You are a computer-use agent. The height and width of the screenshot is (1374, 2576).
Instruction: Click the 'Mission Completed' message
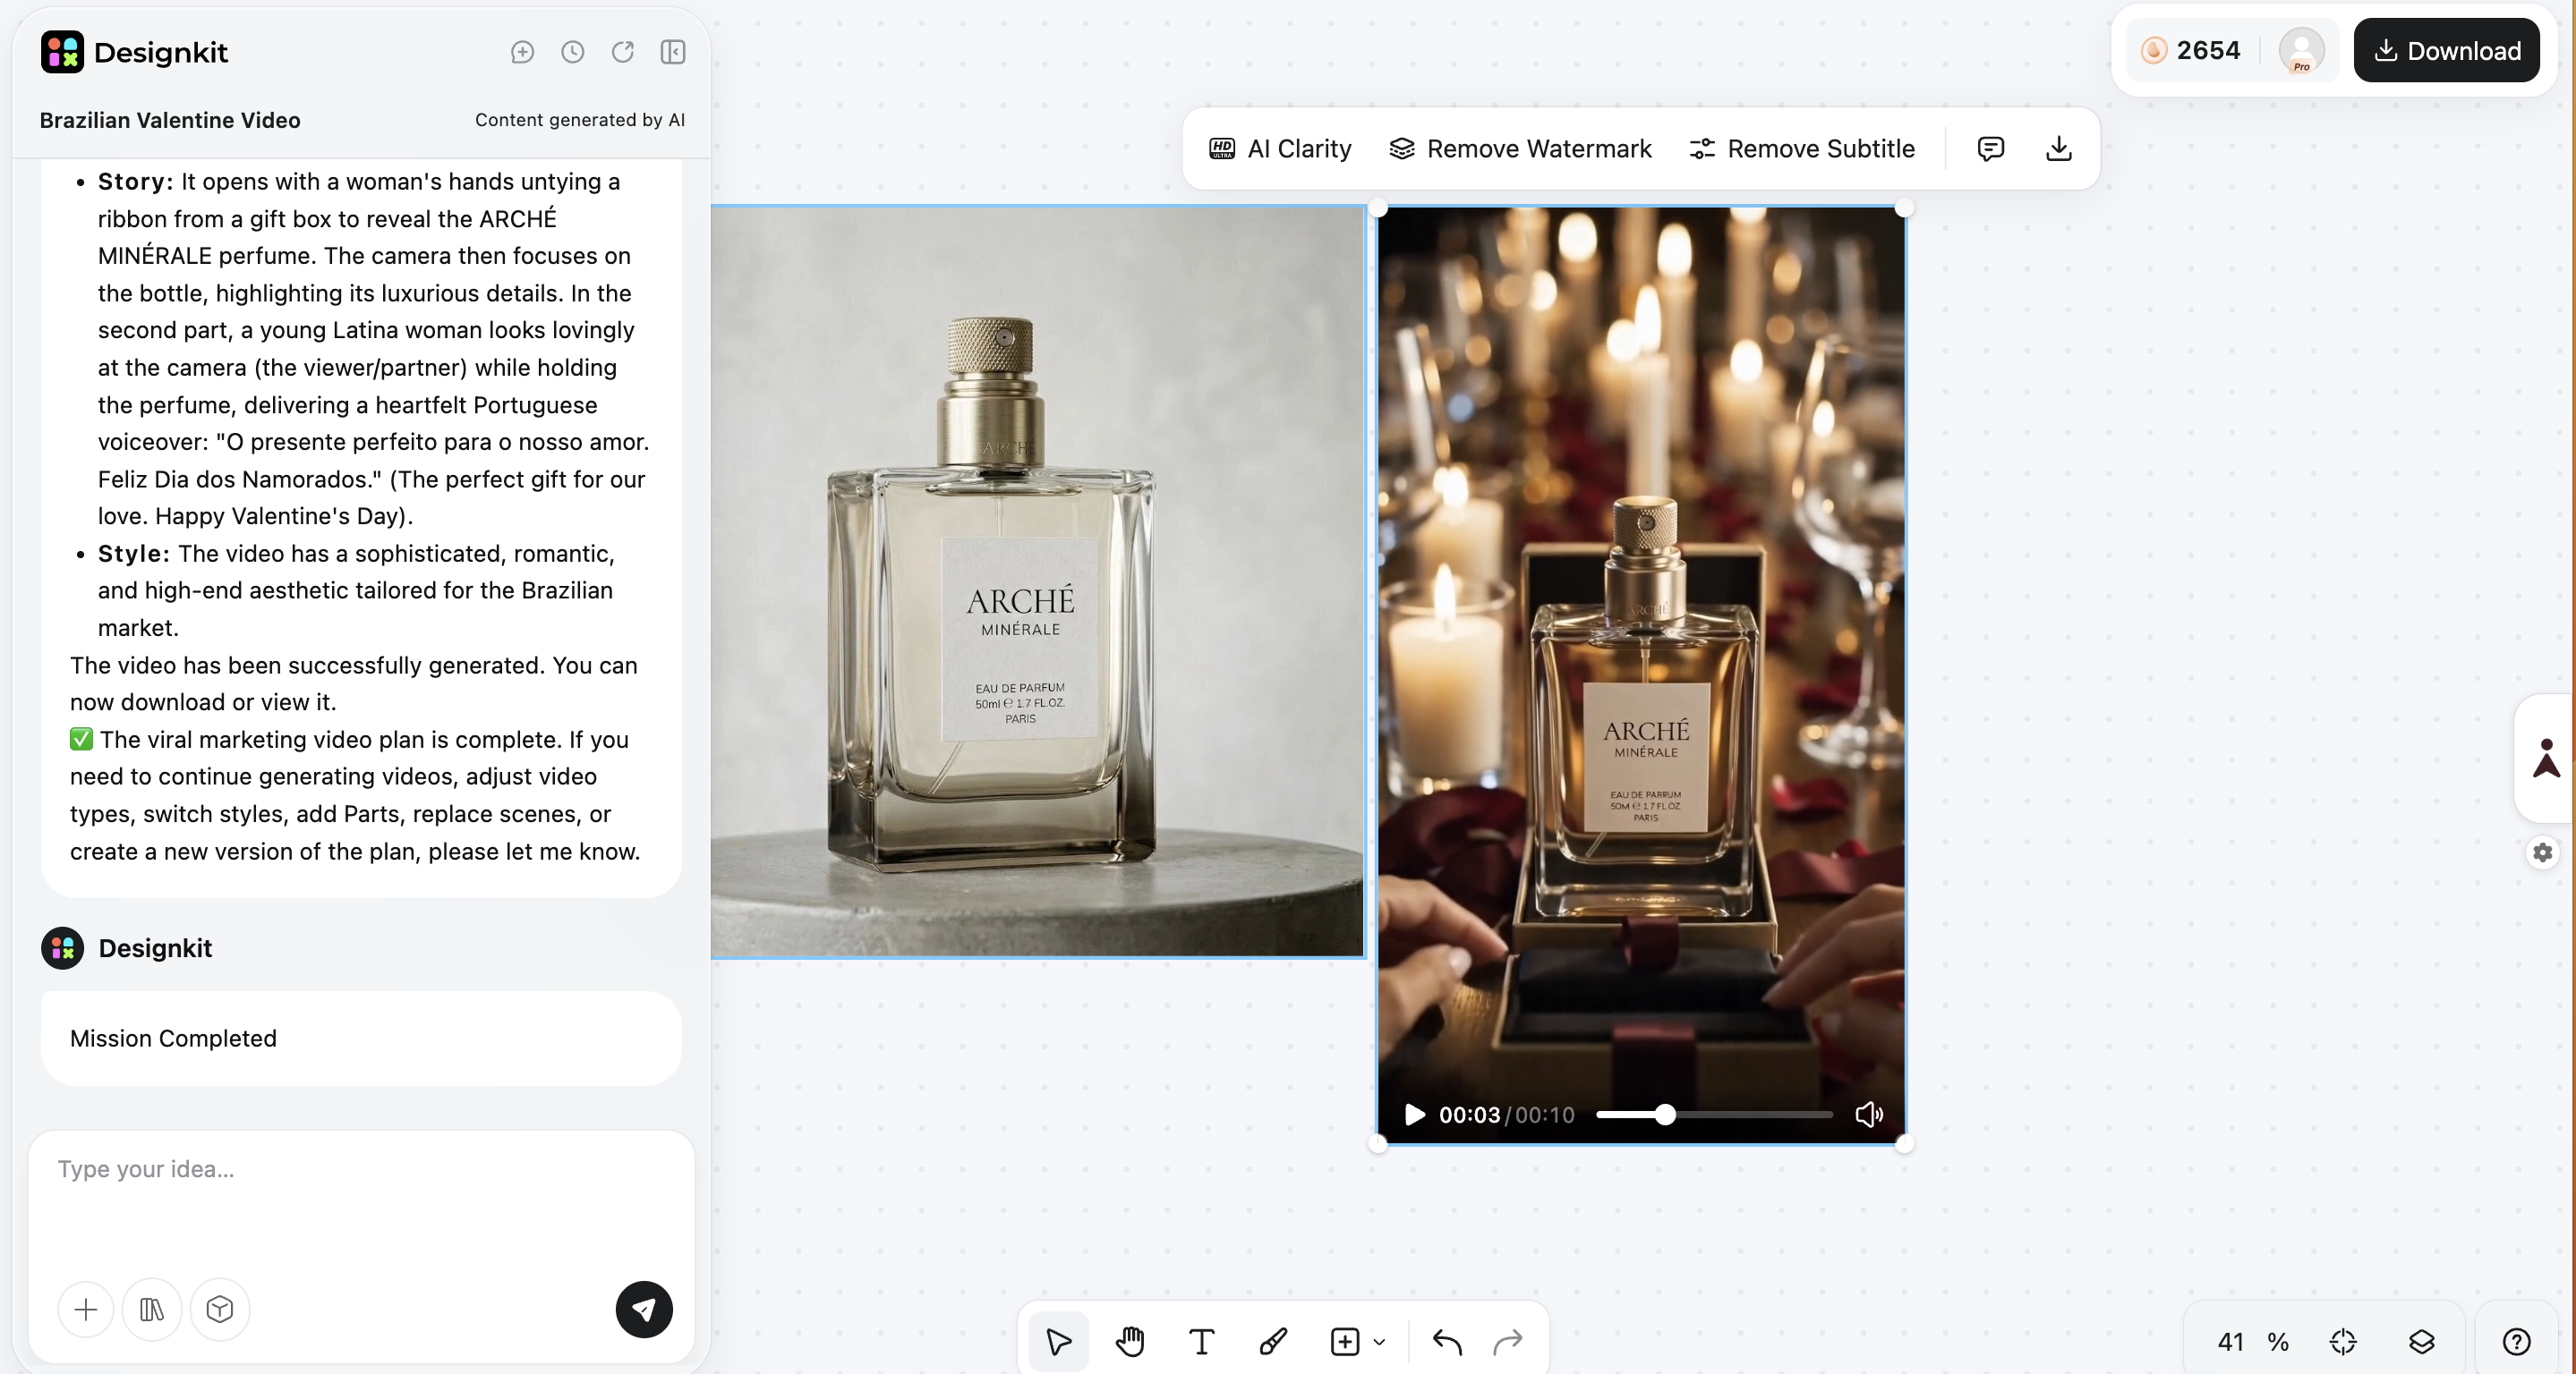(173, 1039)
